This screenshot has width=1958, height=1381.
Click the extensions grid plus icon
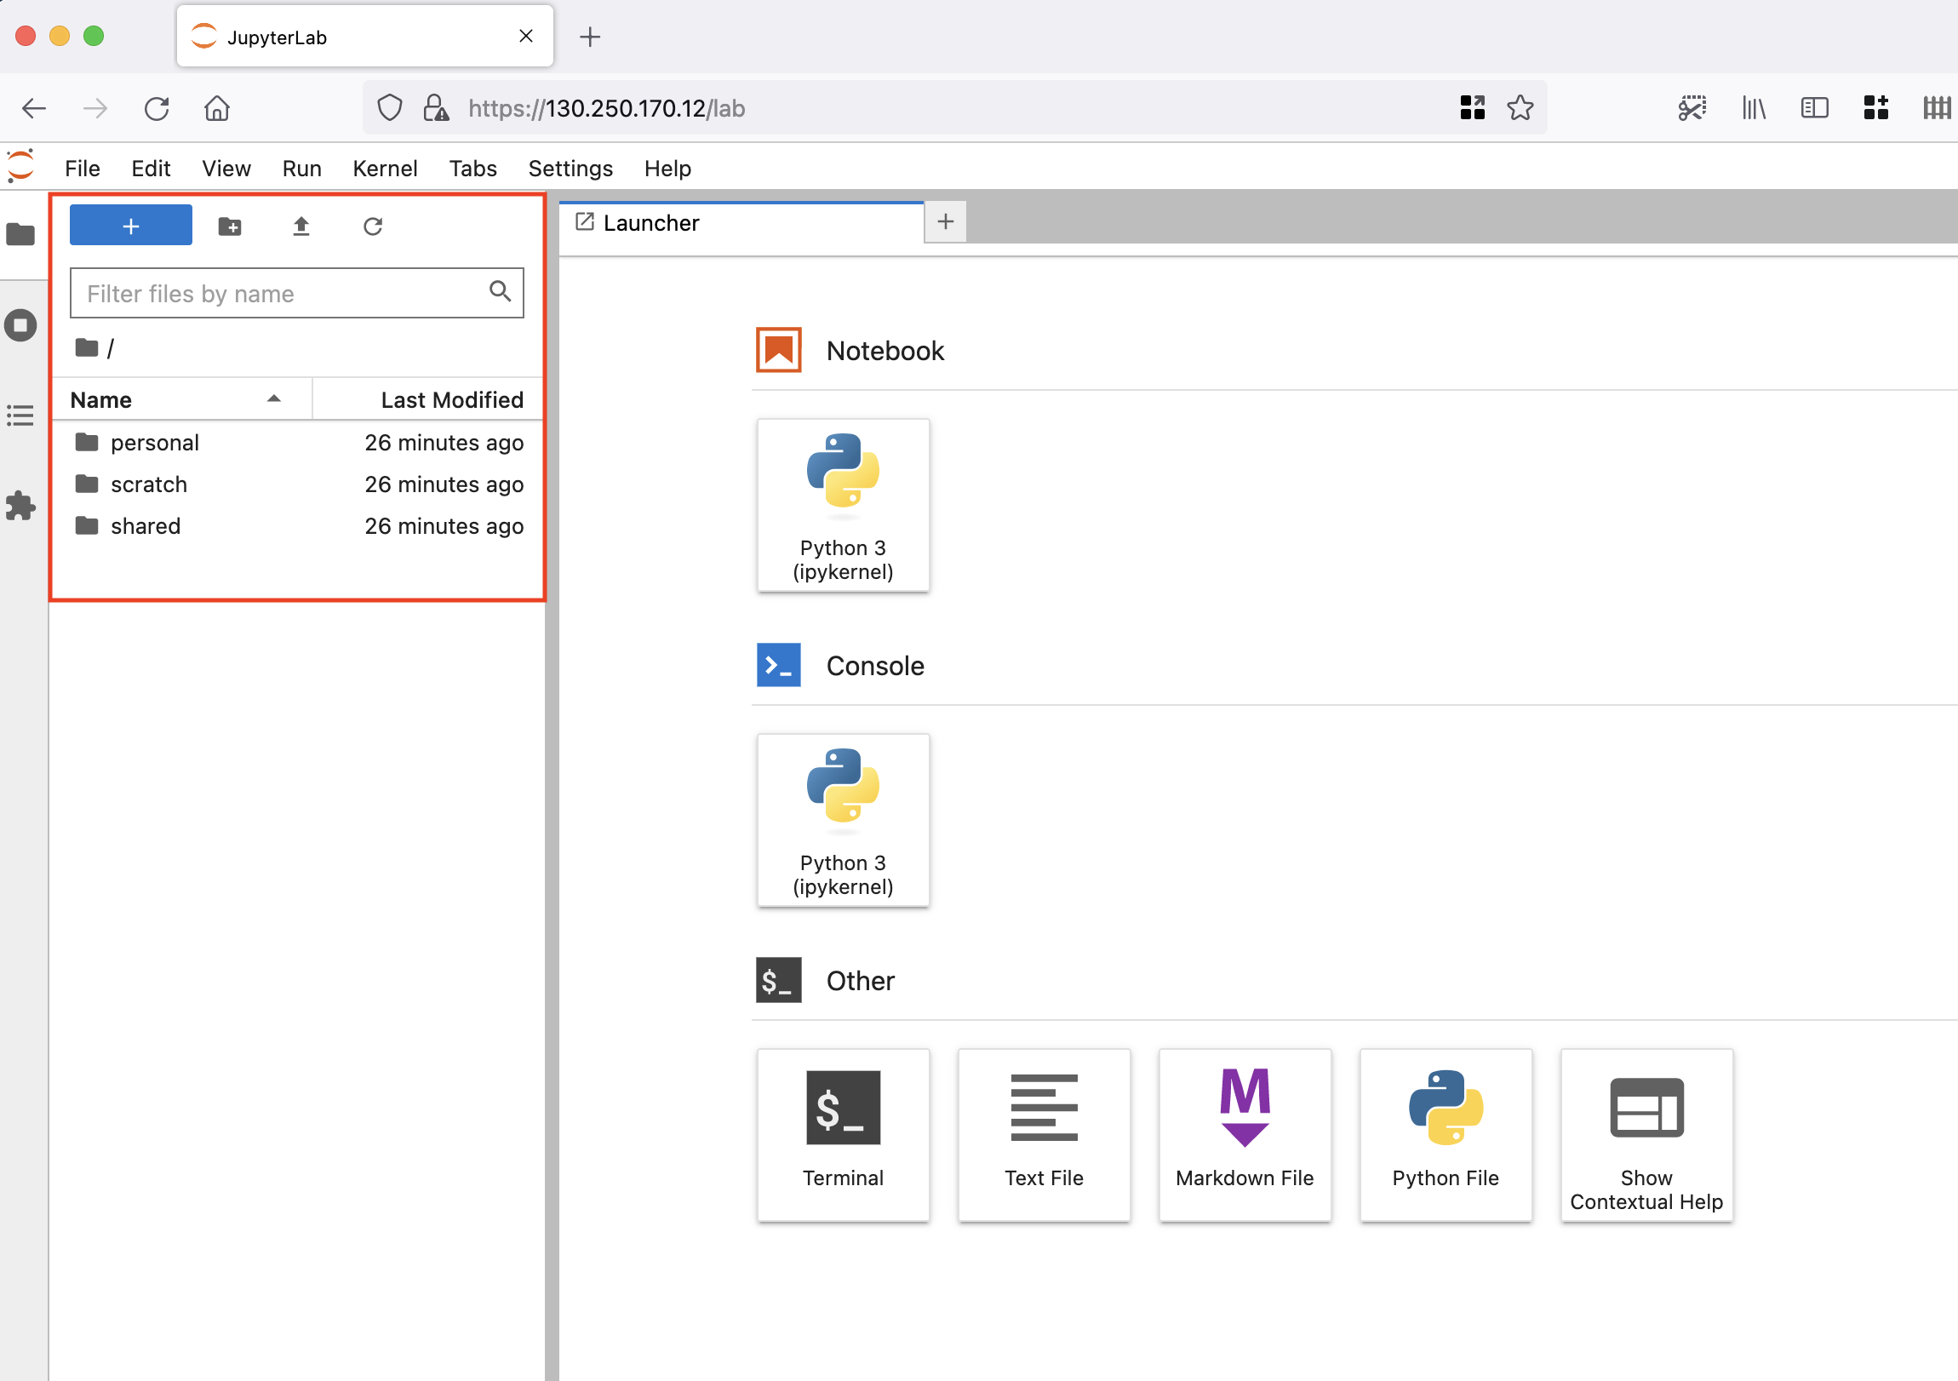click(x=1875, y=107)
